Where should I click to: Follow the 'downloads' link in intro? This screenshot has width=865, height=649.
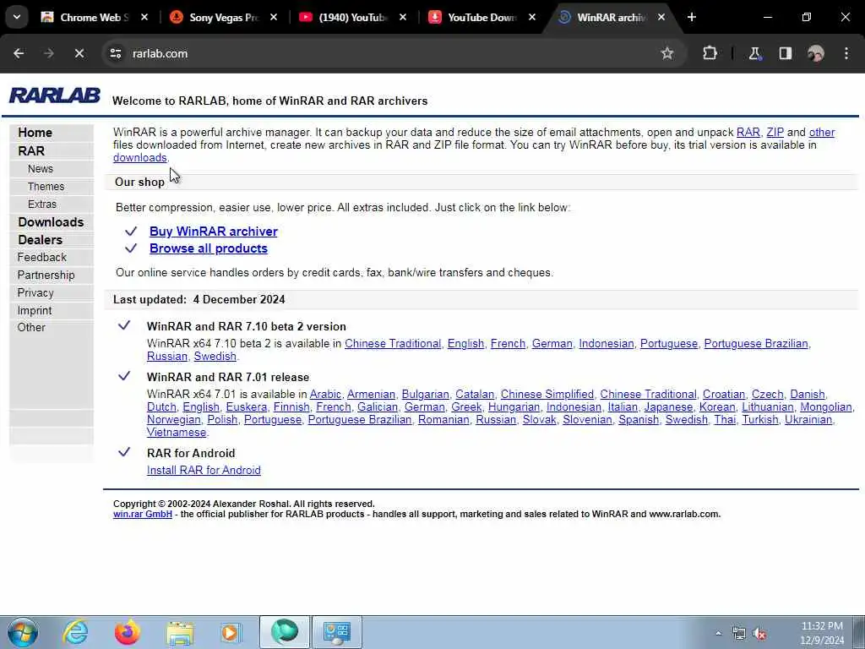pos(139,158)
